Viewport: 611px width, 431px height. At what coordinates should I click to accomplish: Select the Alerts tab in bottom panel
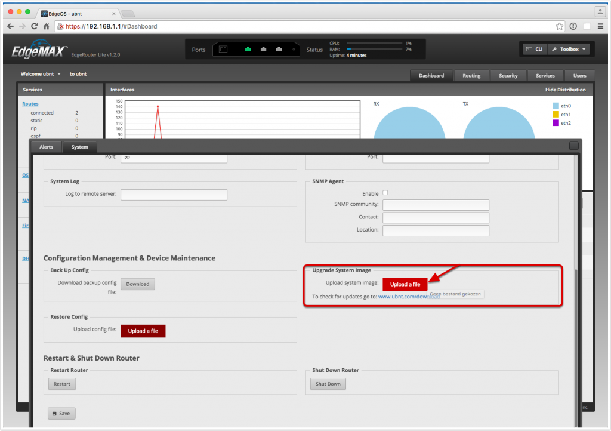[x=46, y=147]
